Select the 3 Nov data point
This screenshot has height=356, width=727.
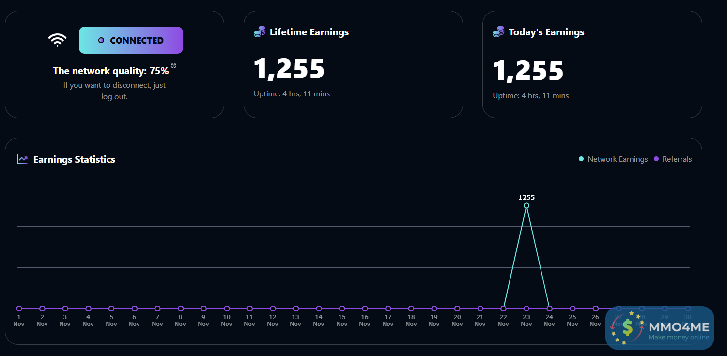[65, 309]
